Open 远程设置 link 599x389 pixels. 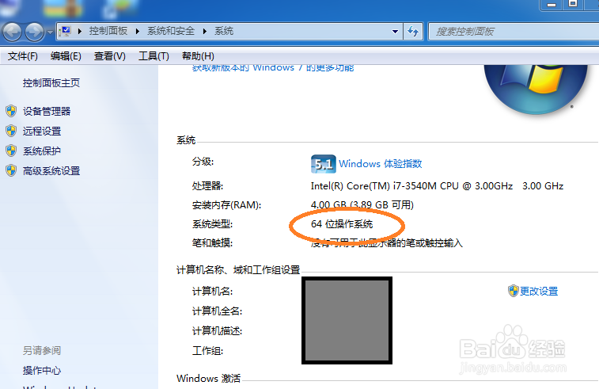tap(42, 132)
